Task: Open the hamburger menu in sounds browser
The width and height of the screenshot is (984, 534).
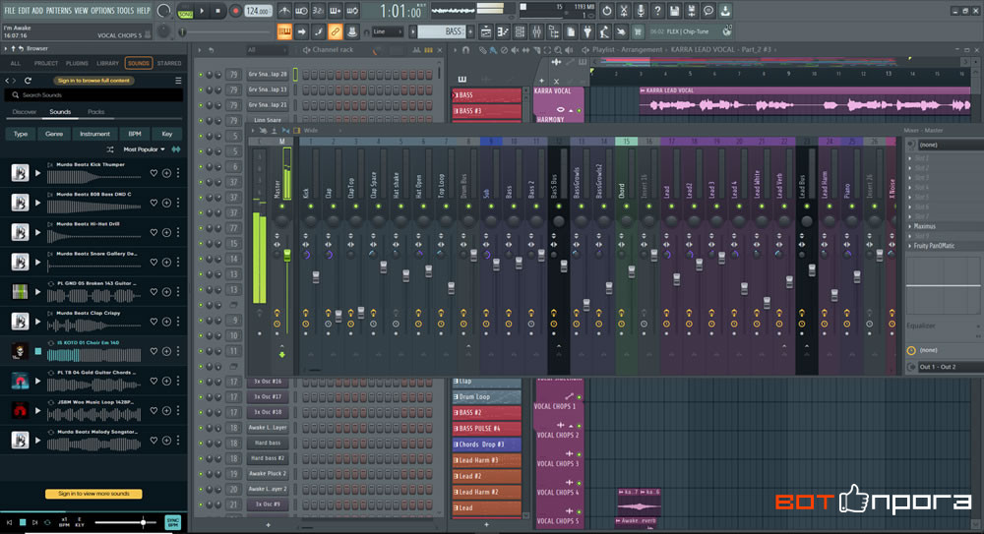Action: (178, 81)
